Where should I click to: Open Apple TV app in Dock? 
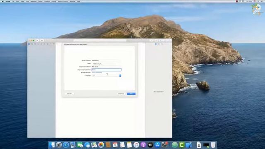[150, 145]
